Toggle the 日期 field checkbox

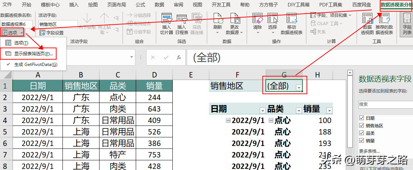coord(361,118)
